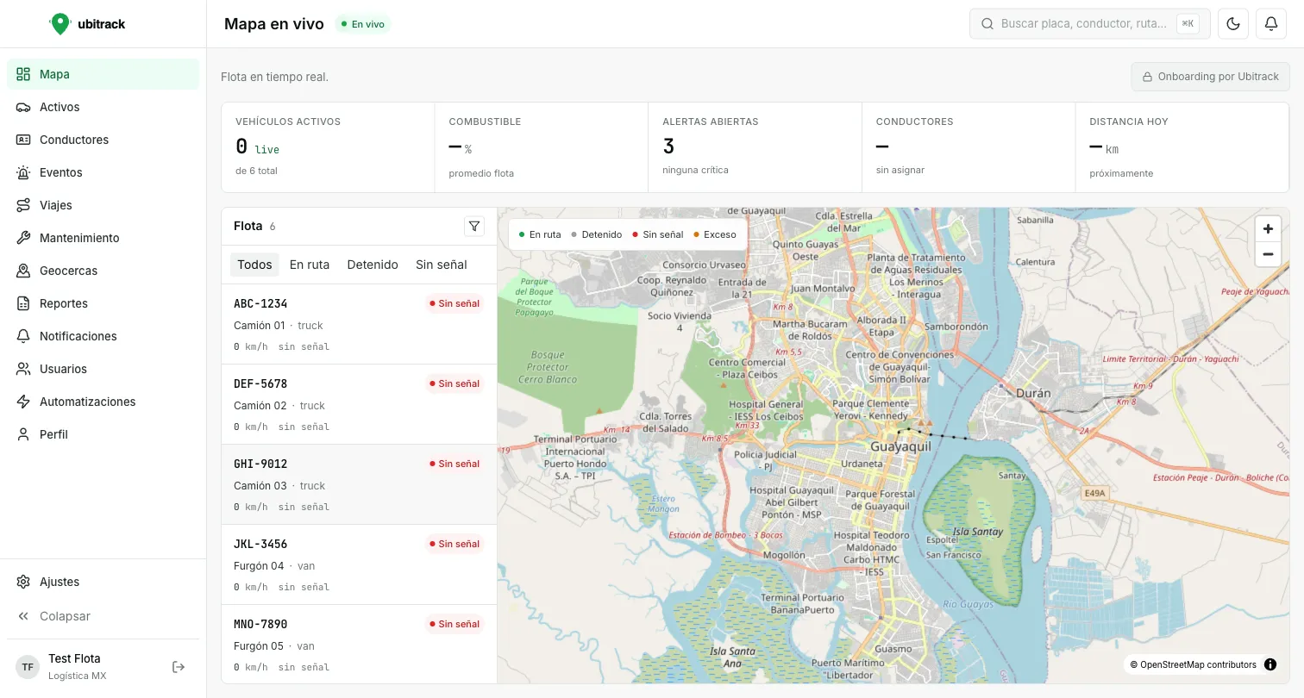Click Guayaquil city label on map

pyautogui.click(x=901, y=446)
